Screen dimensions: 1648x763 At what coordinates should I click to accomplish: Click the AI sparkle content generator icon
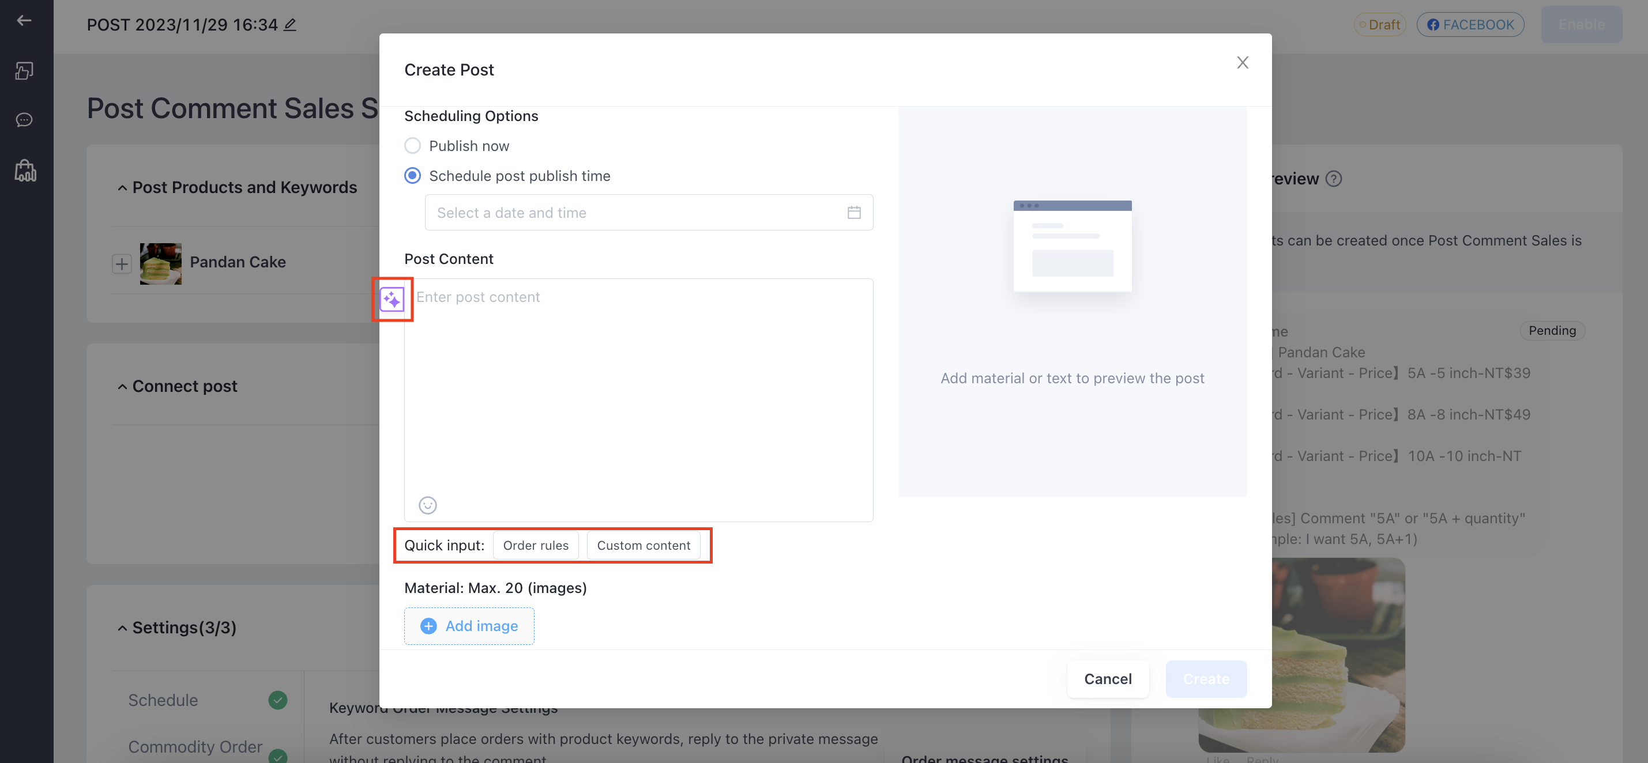(x=392, y=299)
